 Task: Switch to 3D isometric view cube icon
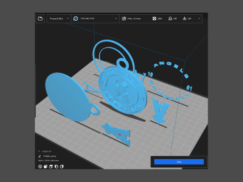40,166
